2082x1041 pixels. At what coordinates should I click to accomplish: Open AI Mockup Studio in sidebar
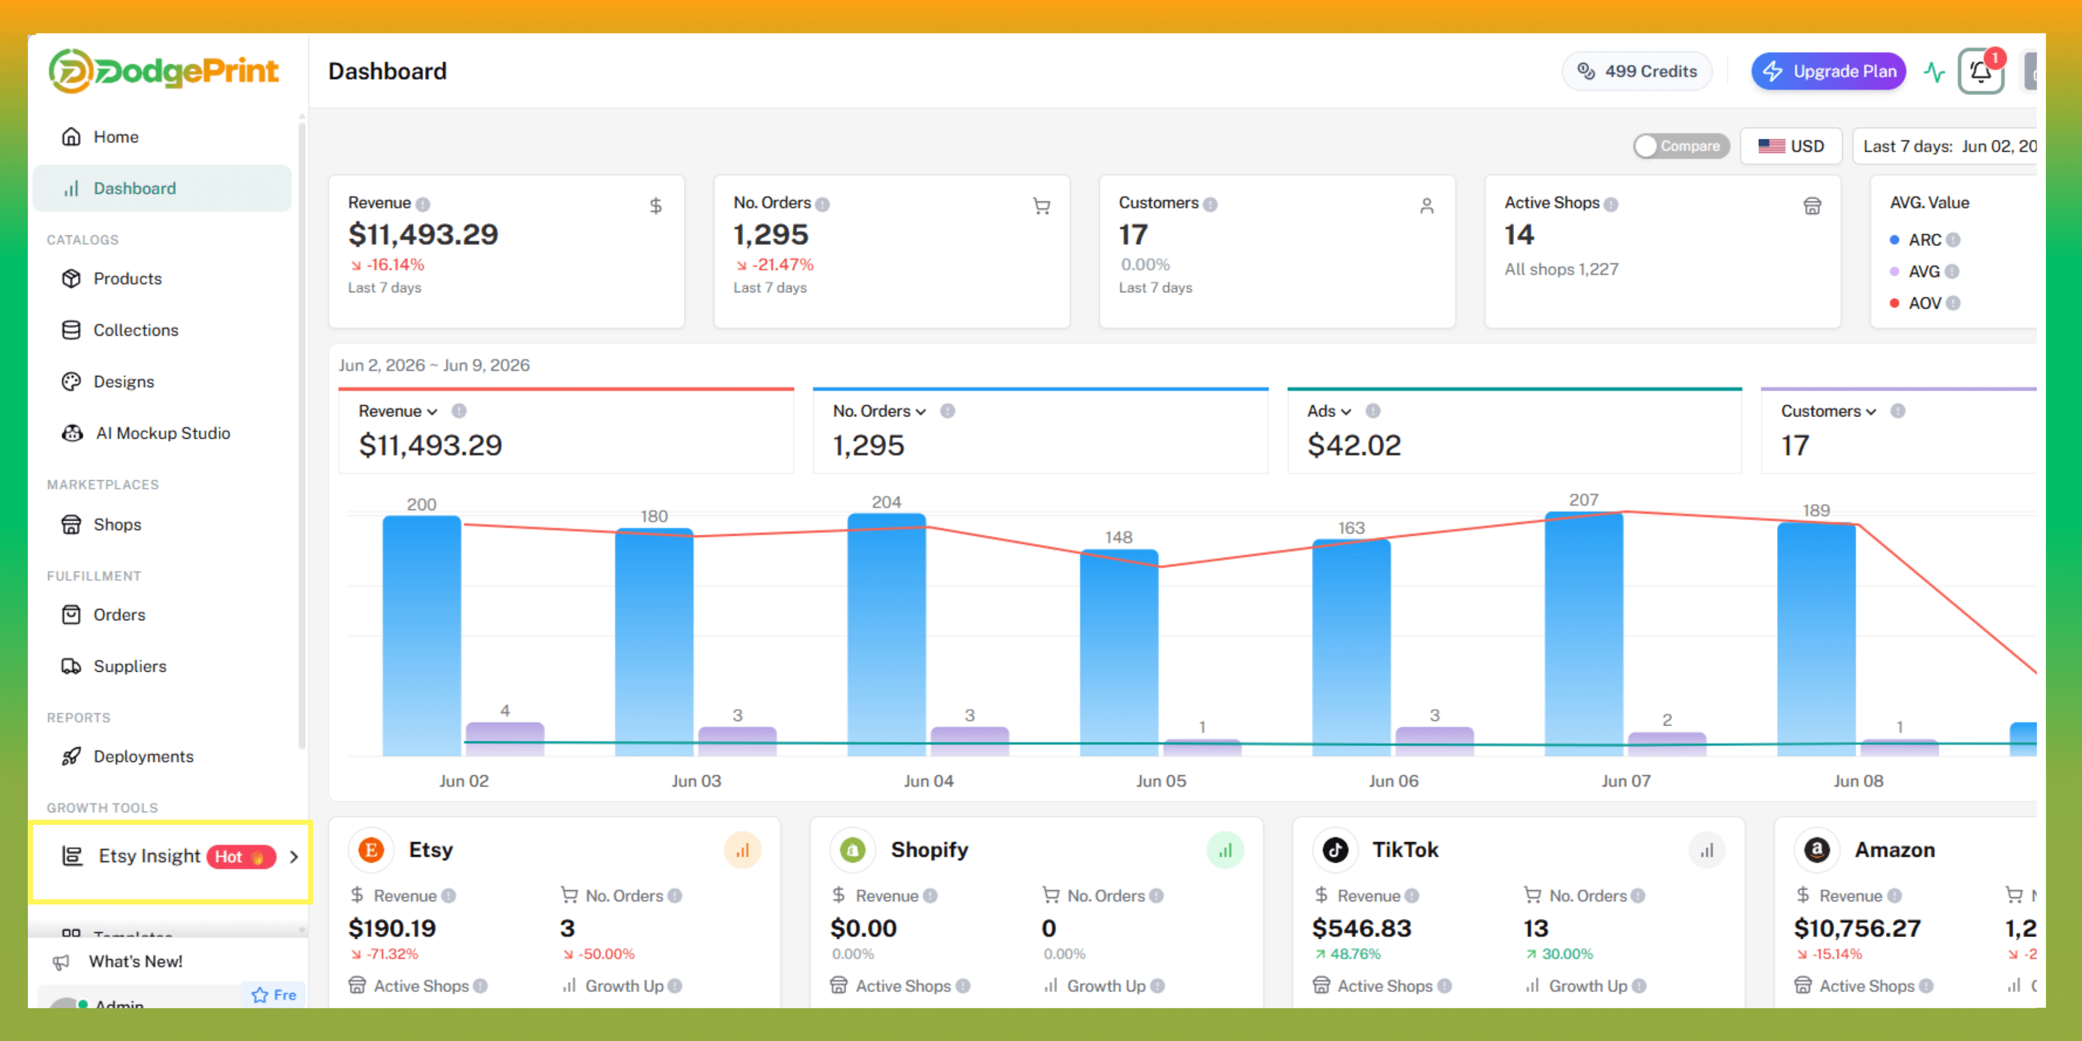(162, 434)
